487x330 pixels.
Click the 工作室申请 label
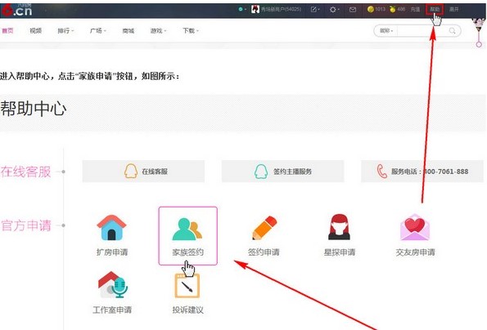pos(112,310)
